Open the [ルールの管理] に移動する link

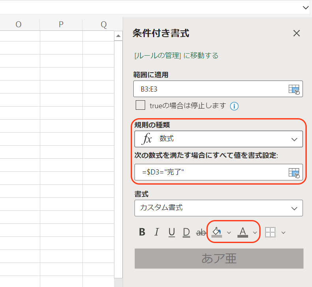pos(176,56)
